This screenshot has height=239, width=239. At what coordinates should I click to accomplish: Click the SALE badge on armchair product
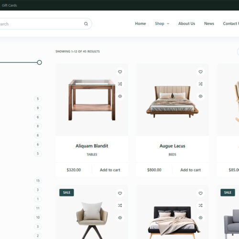(x=66, y=193)
